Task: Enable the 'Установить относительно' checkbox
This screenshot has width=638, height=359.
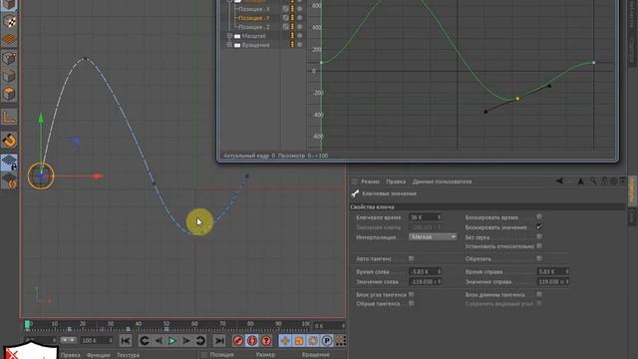Action: 539,246
